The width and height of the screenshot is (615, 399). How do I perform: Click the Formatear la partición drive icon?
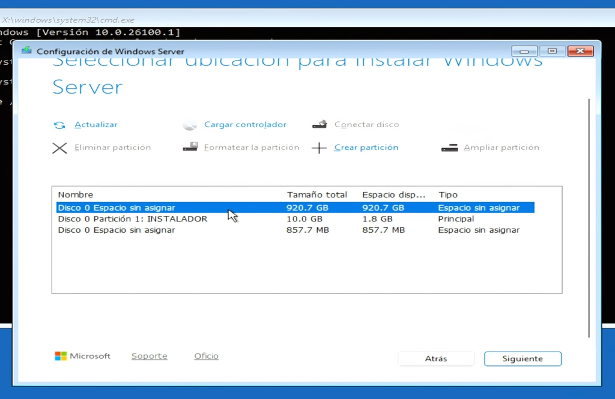pyautogui.click(x=190, y=147)
